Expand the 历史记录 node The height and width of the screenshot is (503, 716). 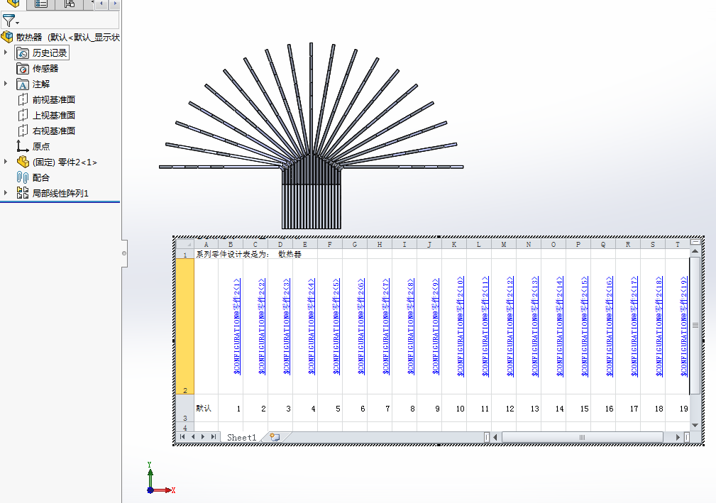coord(6,52)
